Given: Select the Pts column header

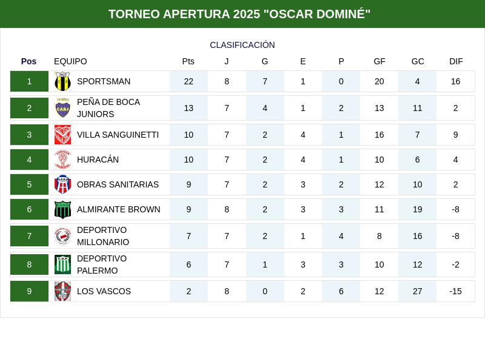Looking at the screenshot, I should pyautogui.click(x=189, y=61).
